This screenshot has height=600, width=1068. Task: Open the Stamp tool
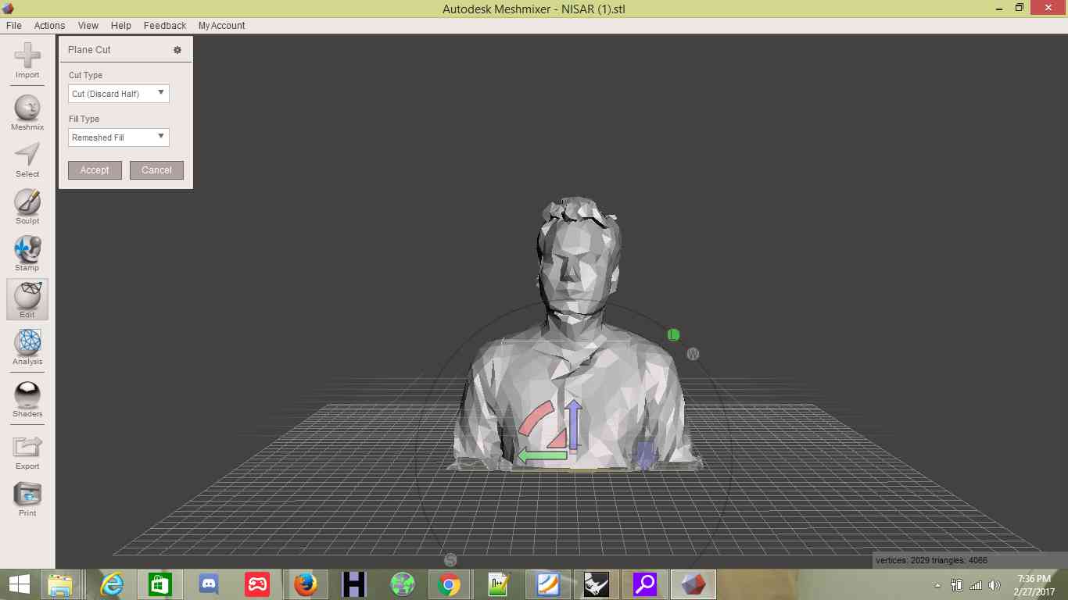(27, 253)
